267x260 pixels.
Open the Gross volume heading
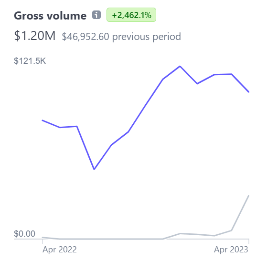coord(50,16)
